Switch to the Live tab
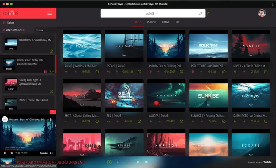Screen dimensions: 276x168 (177, 22)
